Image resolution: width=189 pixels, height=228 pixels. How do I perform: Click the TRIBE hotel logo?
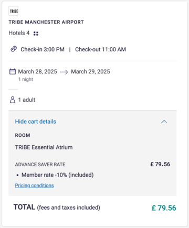14,11
